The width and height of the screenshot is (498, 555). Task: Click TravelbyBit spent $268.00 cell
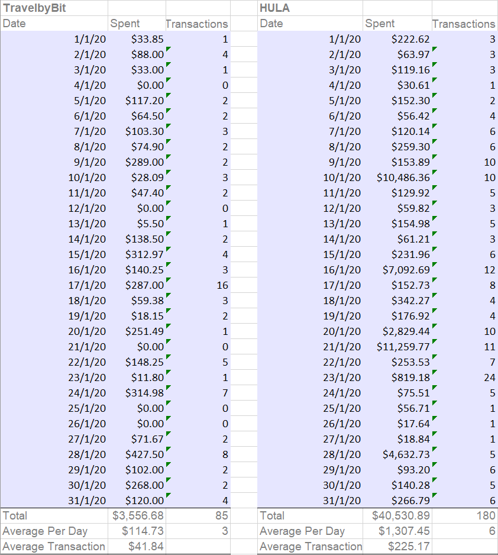(137, 485)
